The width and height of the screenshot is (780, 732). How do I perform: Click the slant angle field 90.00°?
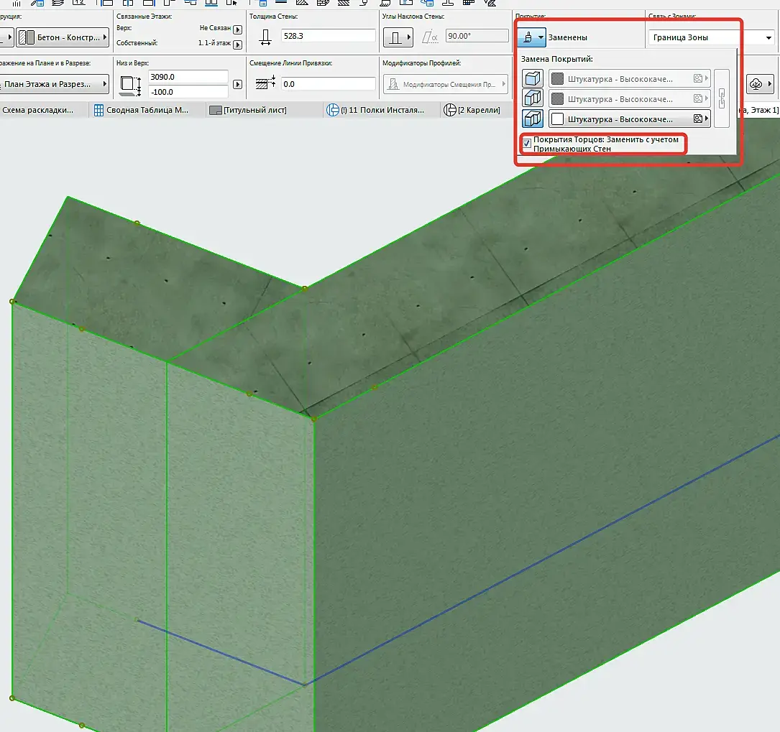point(477,36)
